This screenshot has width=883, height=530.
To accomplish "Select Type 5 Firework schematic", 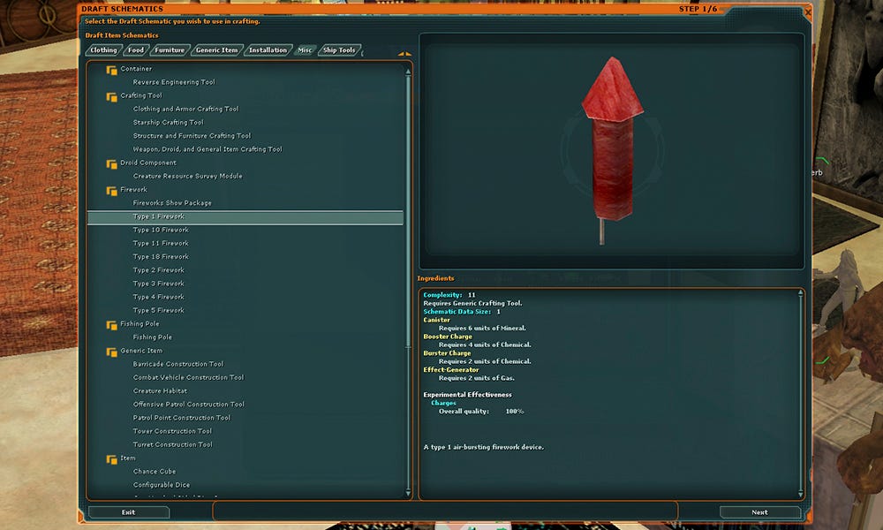I will click(x=159, y=310).
